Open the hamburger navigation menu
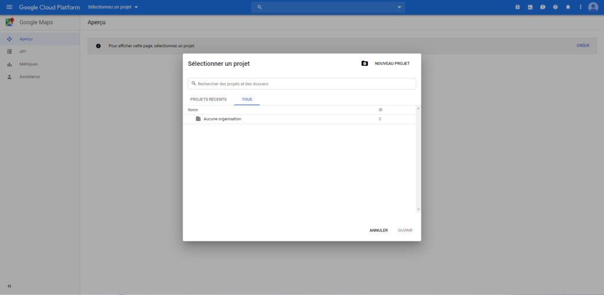This screenshot has height=295, width=604. click(x=9, y=7)
